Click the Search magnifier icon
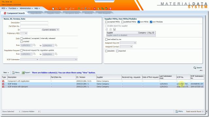209x117 pixels. click(x=195, y=68)
